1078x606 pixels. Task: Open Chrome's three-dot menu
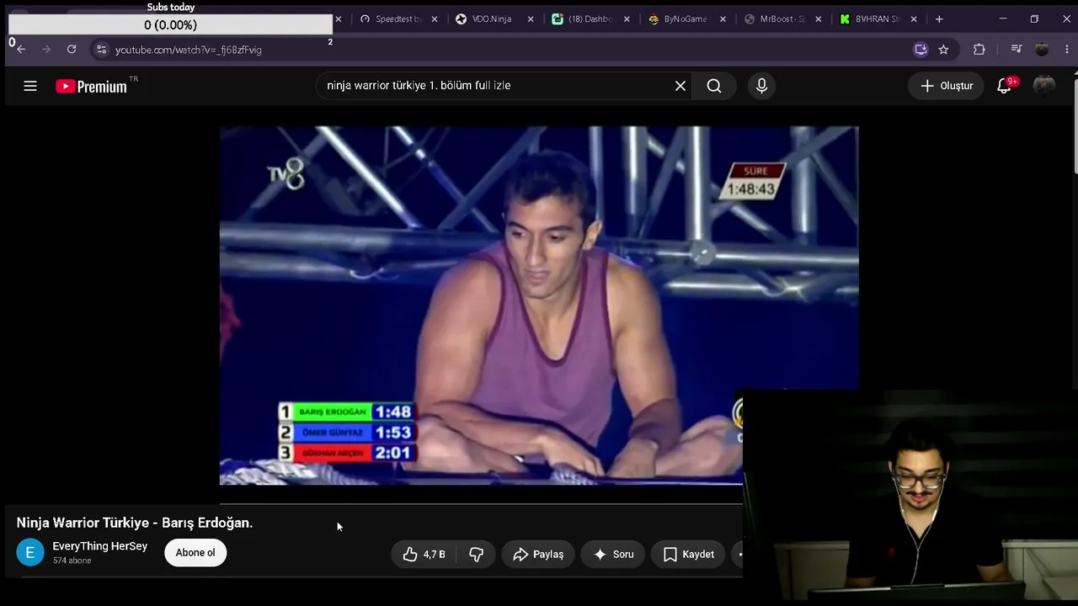point(1067,50)
